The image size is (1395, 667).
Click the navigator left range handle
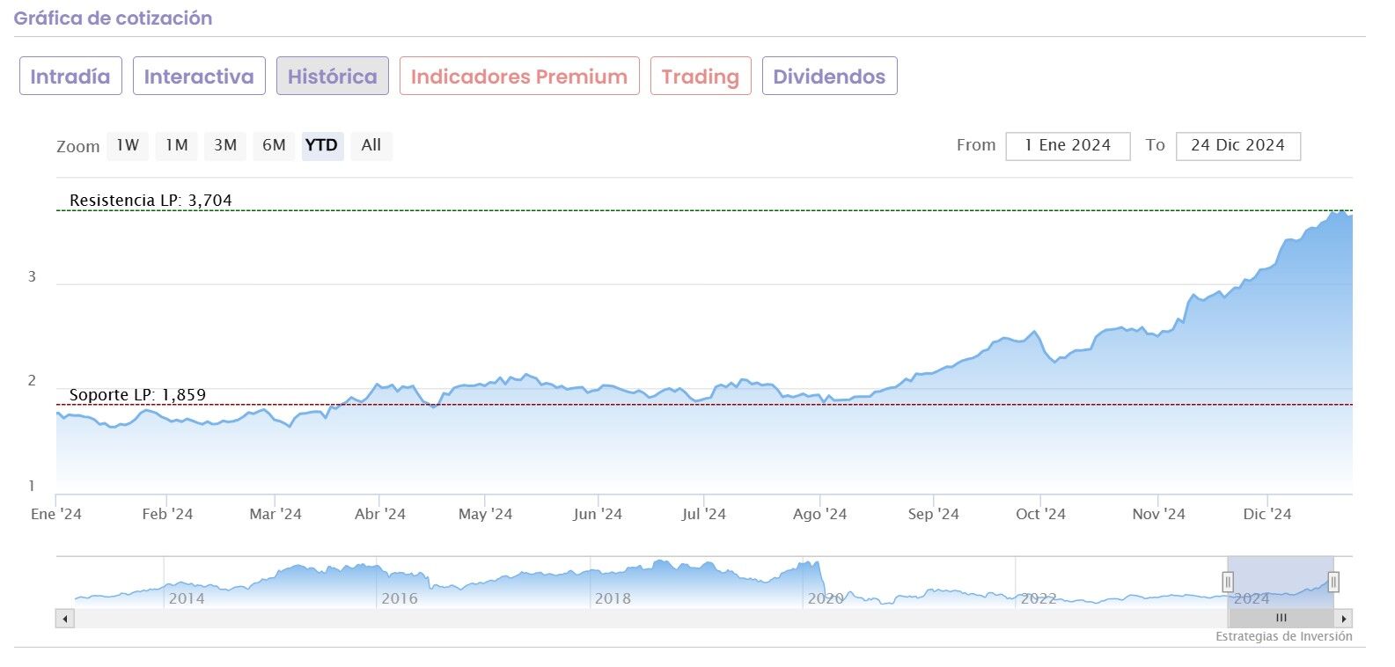1228,582
